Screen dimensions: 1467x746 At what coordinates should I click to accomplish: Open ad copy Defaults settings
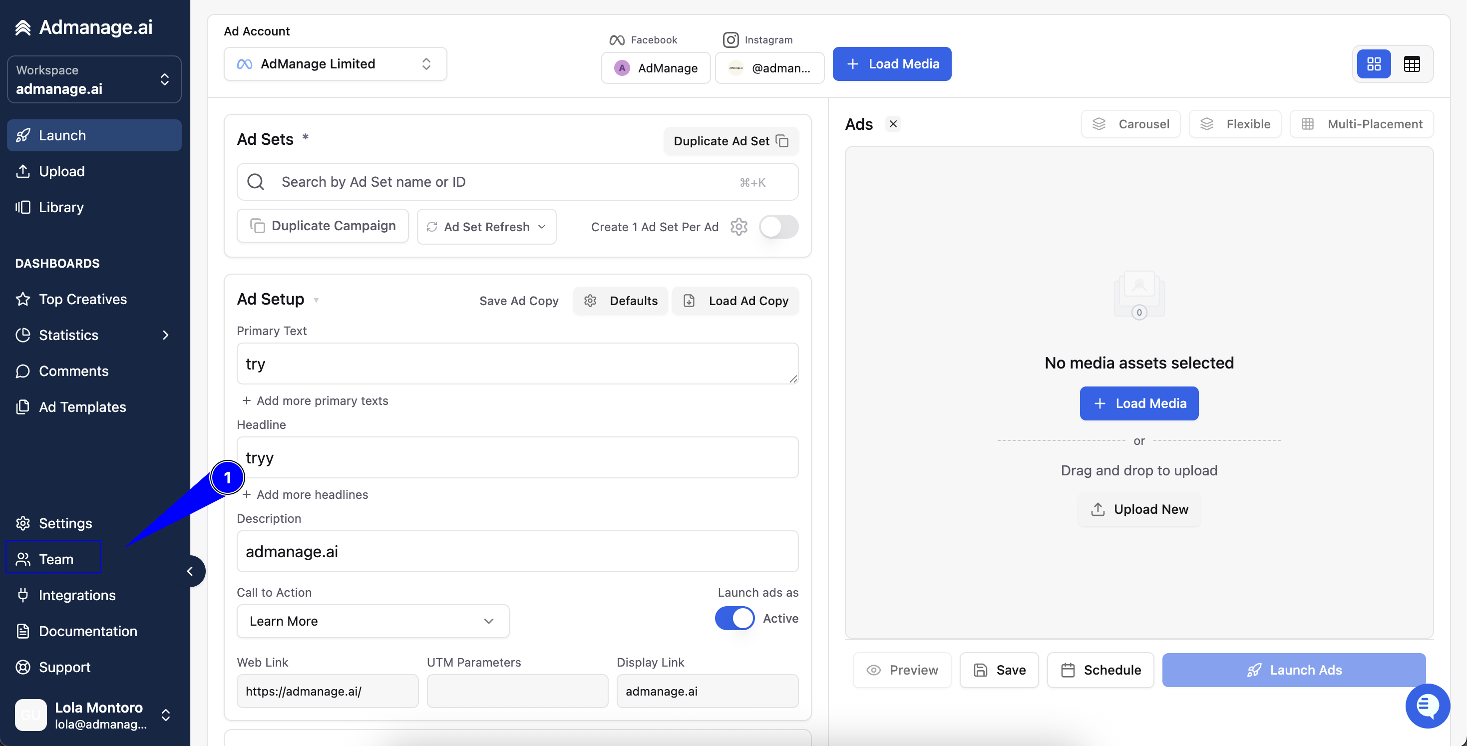[621, 301]
